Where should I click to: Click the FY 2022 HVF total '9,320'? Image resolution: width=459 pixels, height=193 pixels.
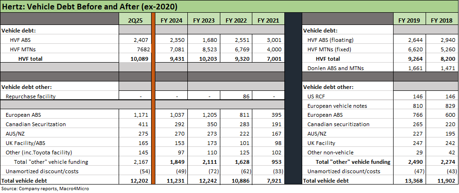242,58
